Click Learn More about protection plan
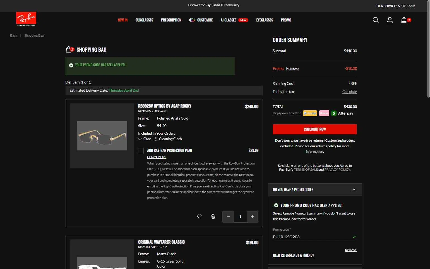This screenshot has height=269, width=430. tap(157, 157)
